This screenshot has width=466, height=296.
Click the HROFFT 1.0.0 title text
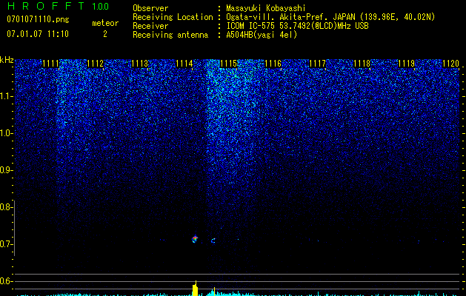pos(58,6)
